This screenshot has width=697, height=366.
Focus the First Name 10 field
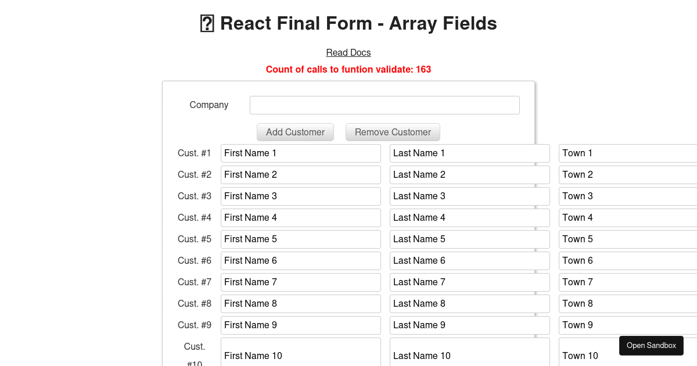click(x=301, y=352)
